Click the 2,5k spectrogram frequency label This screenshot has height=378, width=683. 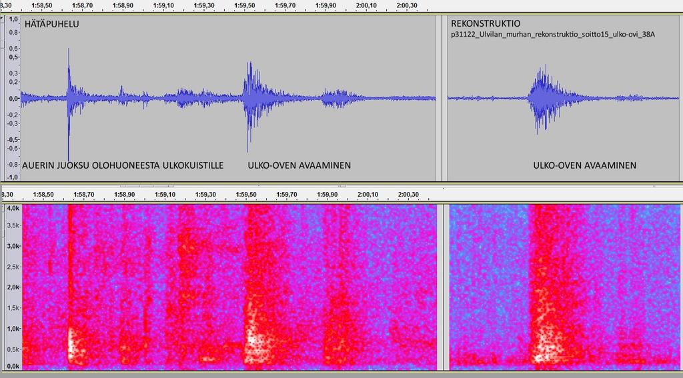[13, 267]
